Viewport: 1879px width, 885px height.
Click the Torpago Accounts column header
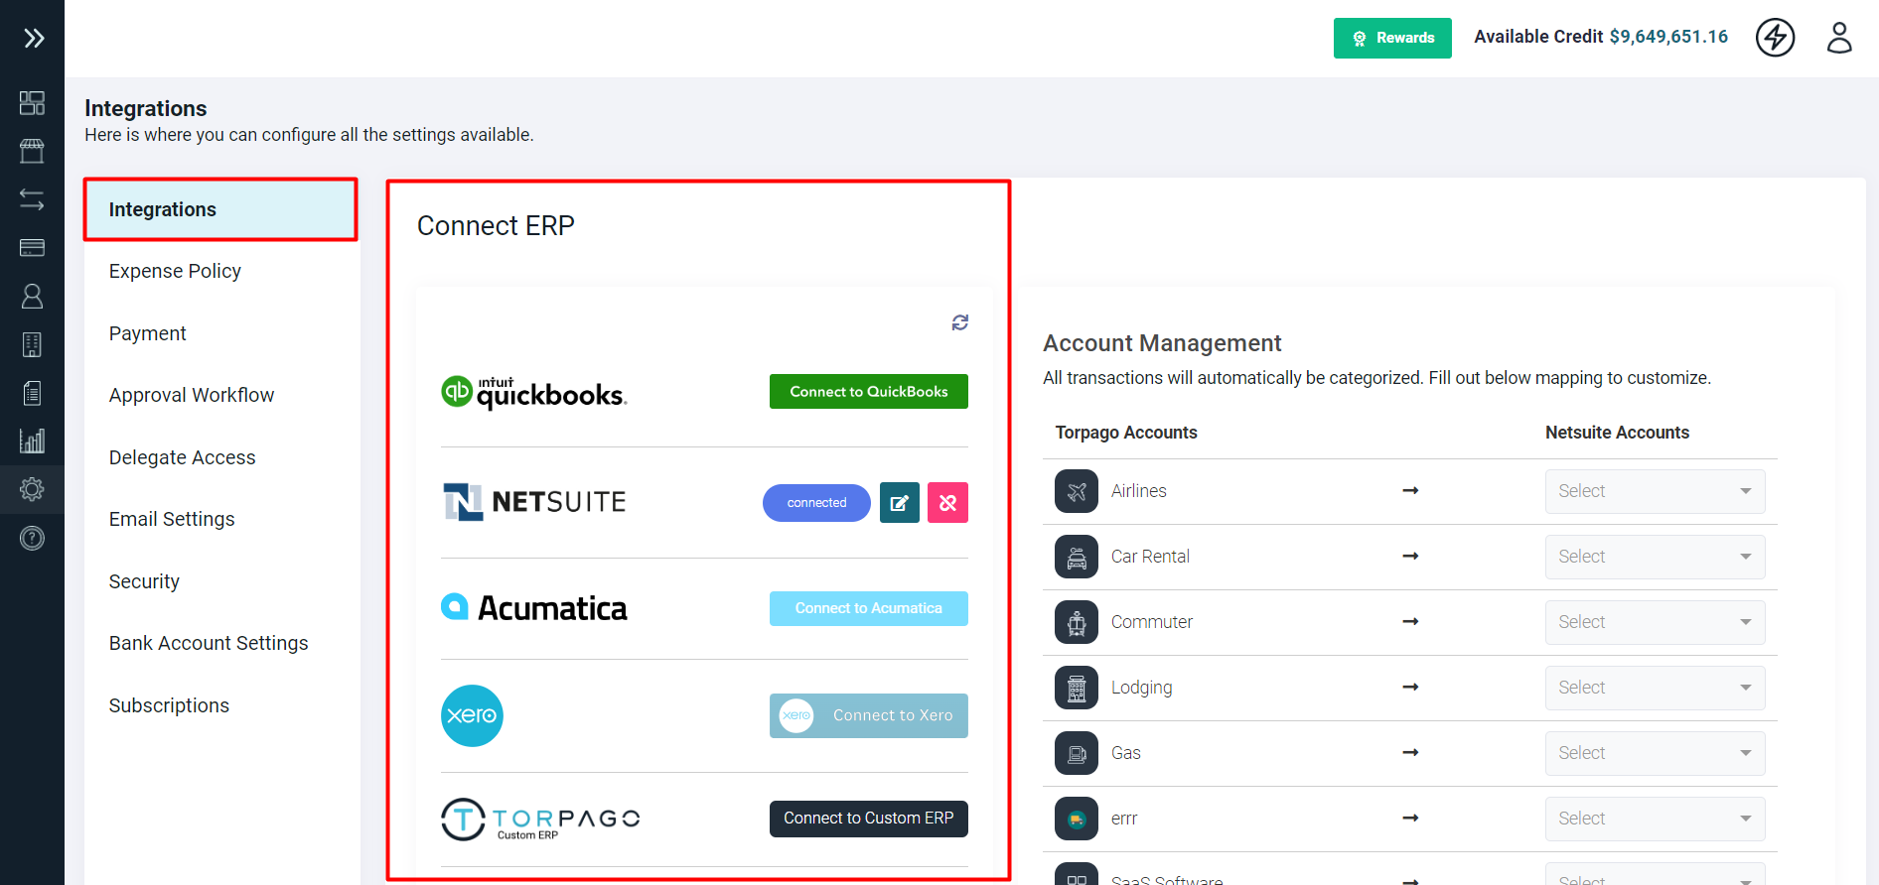pos(1126,433)
